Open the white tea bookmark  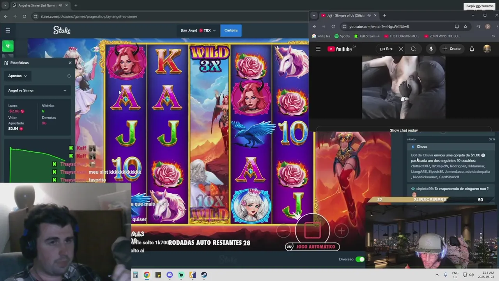(321, 36)
